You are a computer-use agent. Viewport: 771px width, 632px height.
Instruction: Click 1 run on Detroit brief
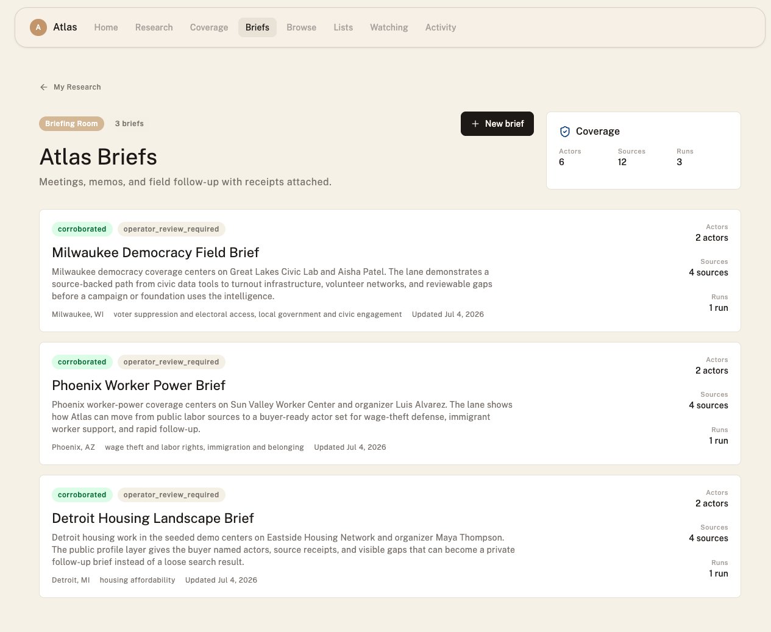(719, 573)
